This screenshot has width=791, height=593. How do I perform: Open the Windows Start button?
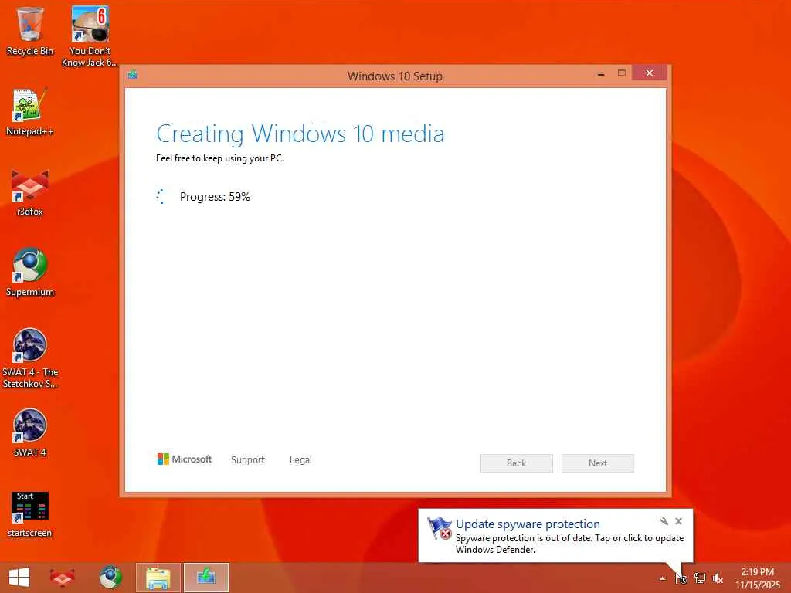19,578
